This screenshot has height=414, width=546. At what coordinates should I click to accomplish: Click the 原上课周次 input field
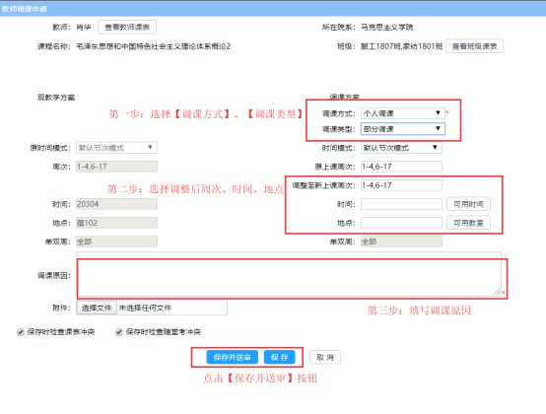401,167
